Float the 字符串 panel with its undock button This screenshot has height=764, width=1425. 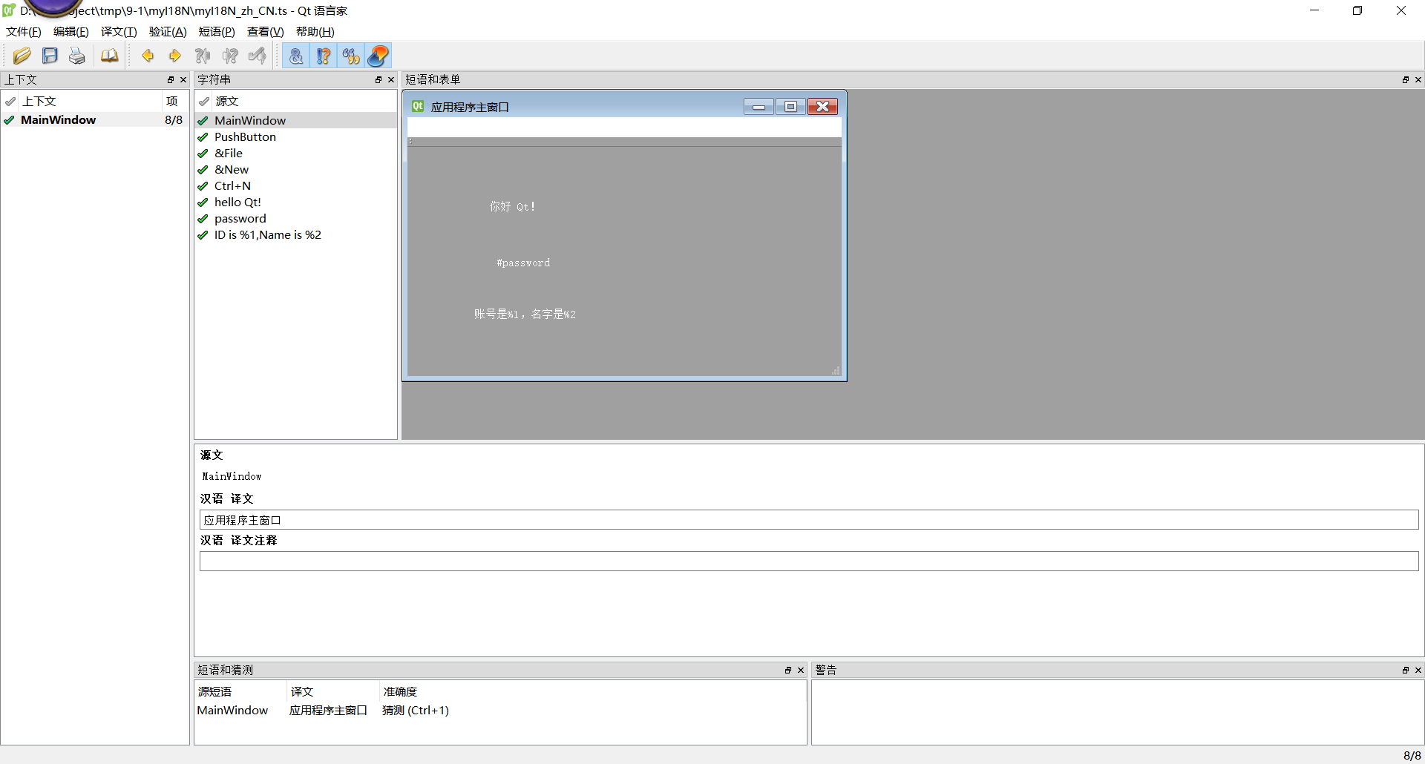[x=379, y=79]
